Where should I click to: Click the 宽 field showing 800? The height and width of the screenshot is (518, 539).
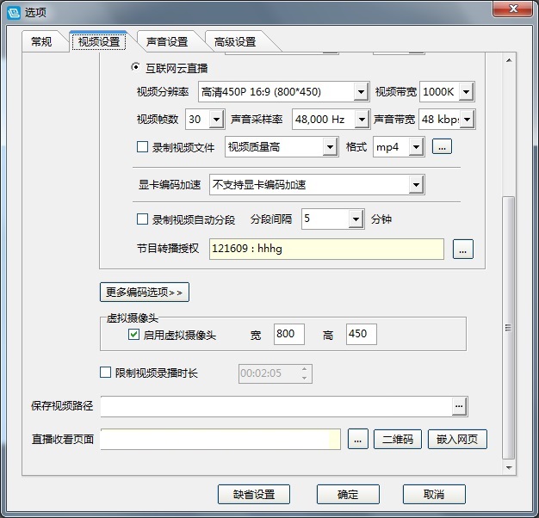coord(289,334)
